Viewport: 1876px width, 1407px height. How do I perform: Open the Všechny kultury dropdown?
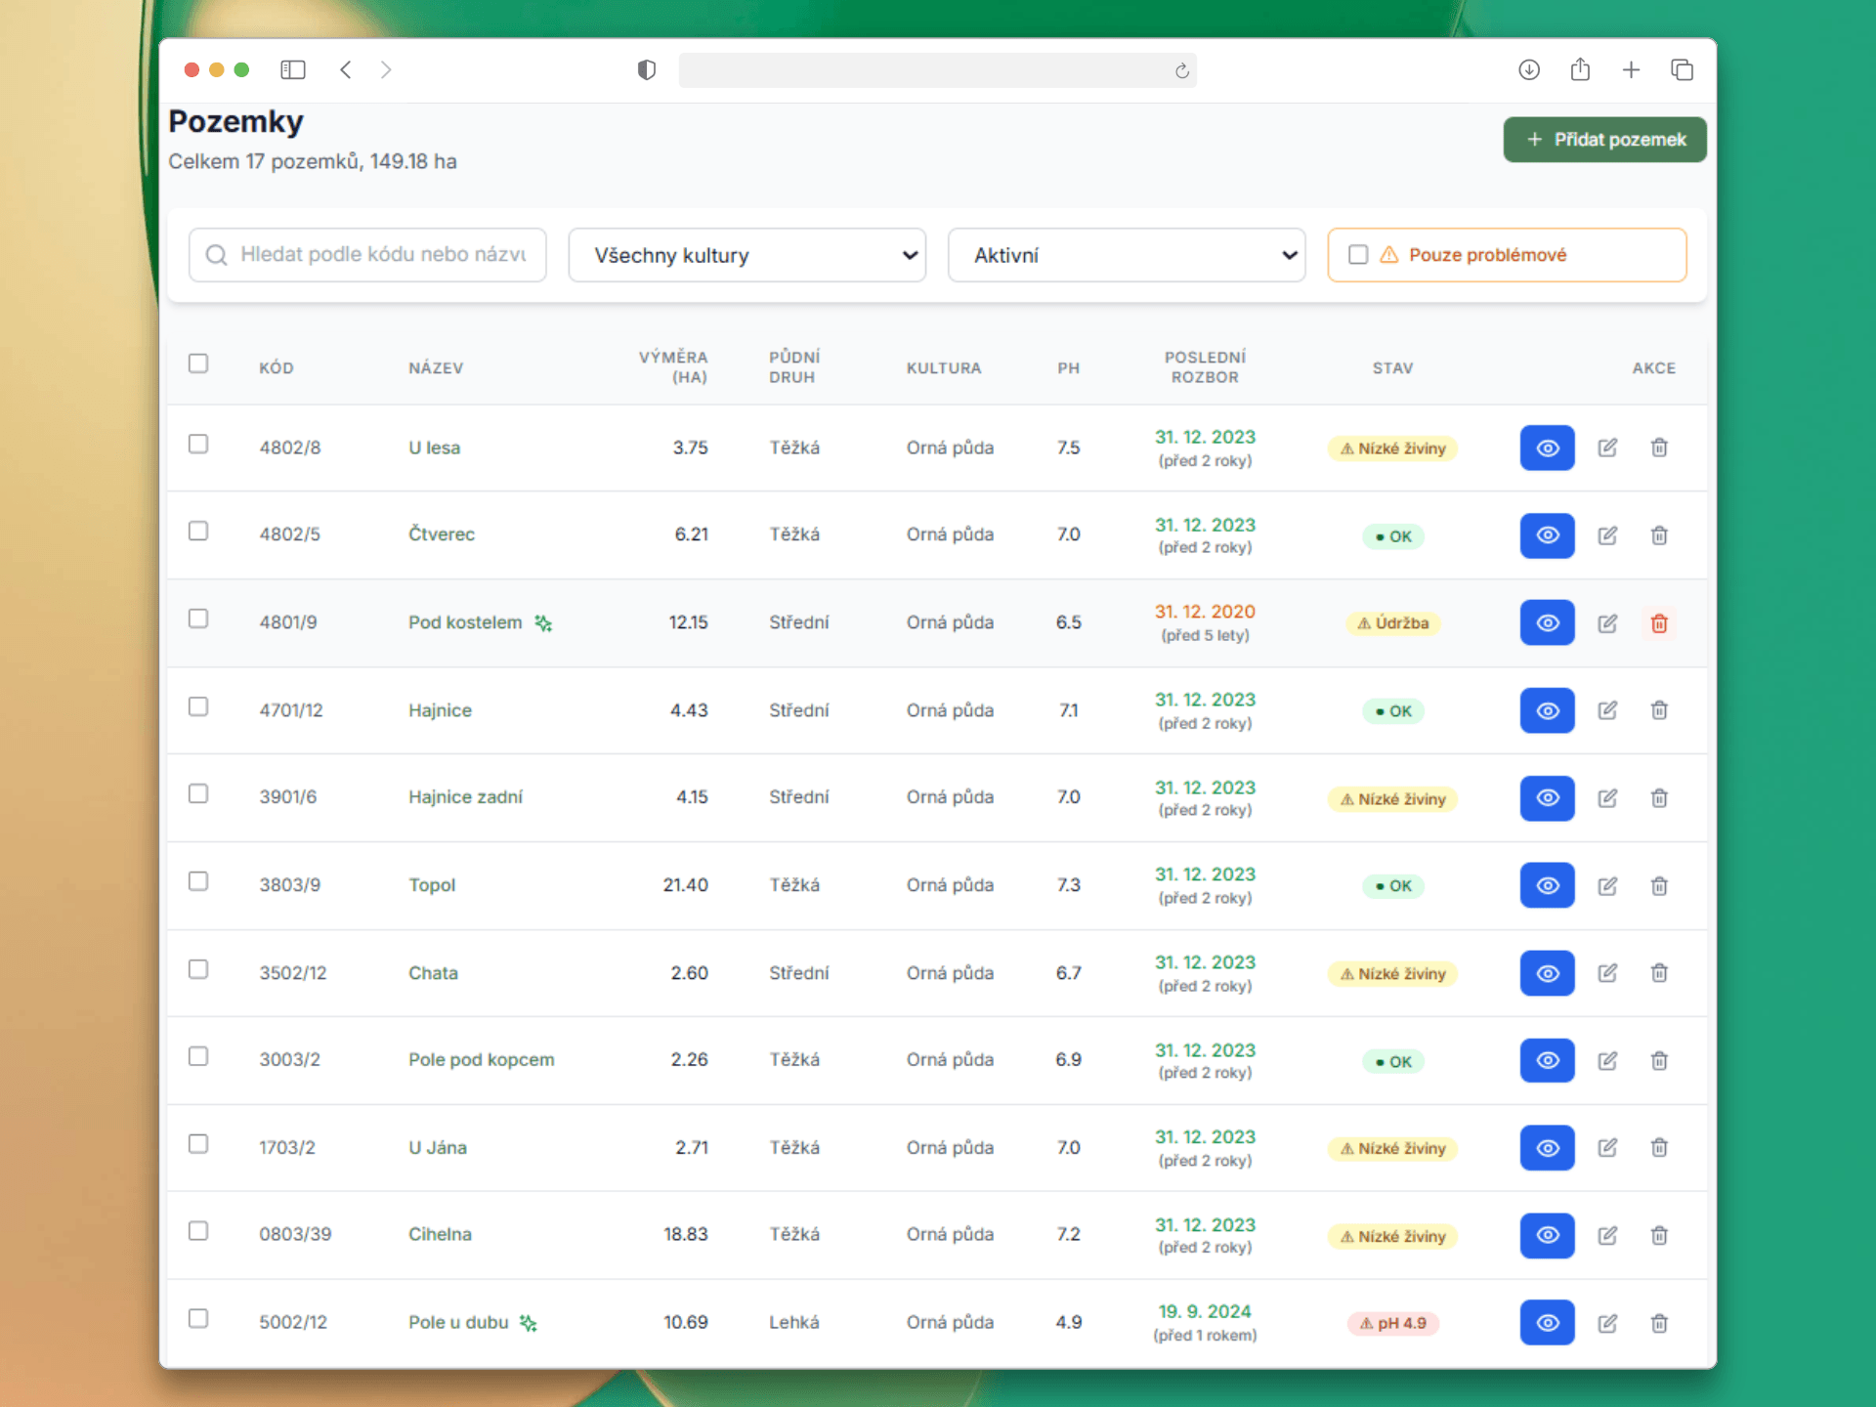[746, 255]
